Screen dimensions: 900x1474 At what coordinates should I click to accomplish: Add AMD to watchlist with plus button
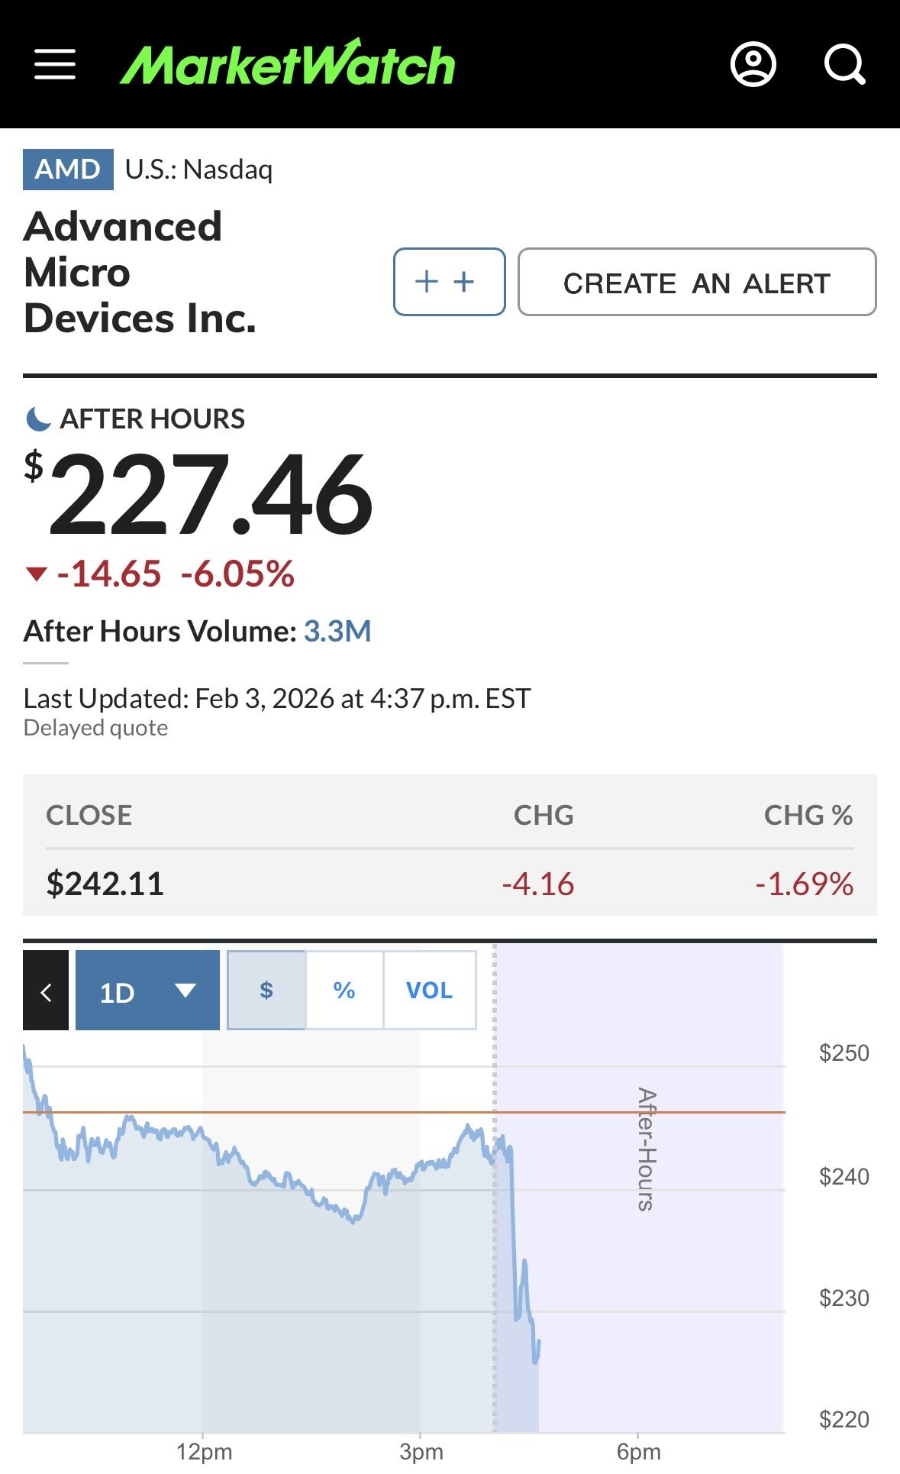449,282
